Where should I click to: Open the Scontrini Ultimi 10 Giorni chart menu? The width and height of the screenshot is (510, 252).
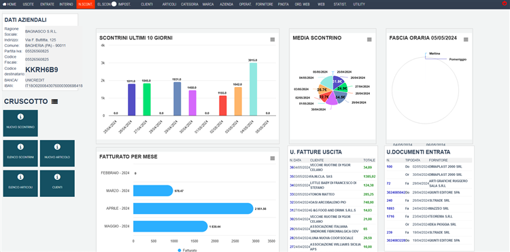(x=273, y=39)
